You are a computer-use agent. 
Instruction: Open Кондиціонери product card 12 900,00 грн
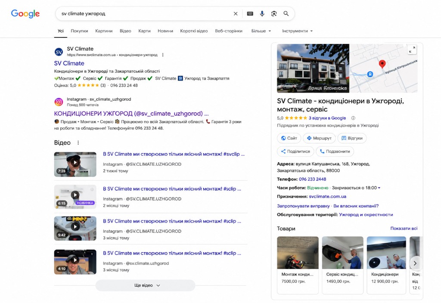pyautogui.click(x=386, y=265)
